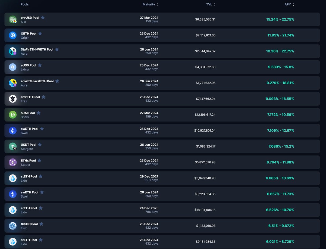Sort pools by TVL column
Image resolution: width=326 pixels, height=249 pixels.
pyautogui.click(x=211, y=4)
